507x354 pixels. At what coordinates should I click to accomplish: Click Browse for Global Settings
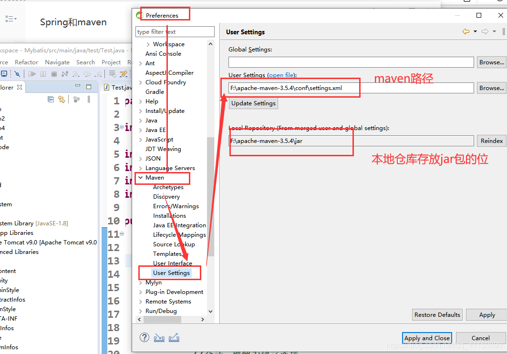(491, 62)
